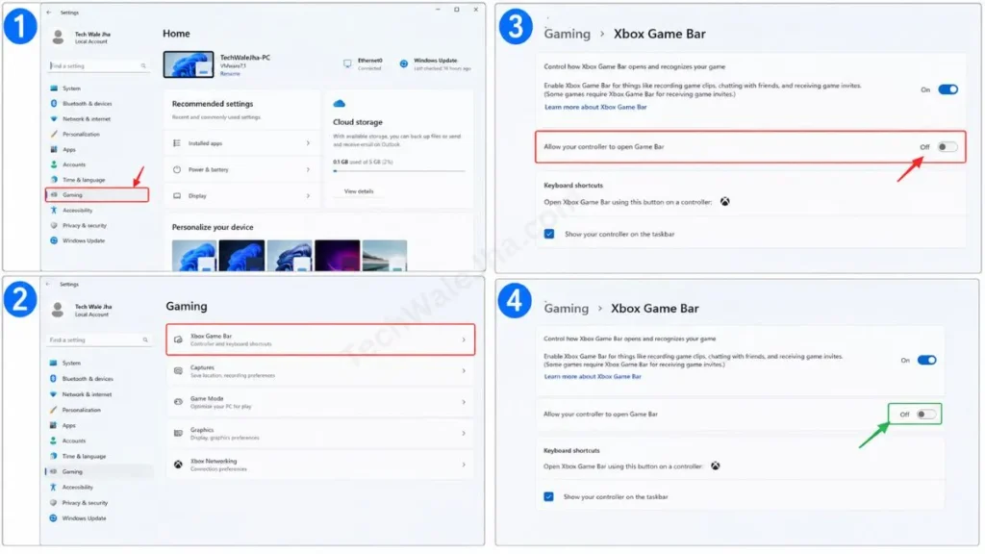Image resolution: width=985 pixels, height=554 pixels.
Task: Click the Graphics icon on the Gaming page
Action: [178, 434]
